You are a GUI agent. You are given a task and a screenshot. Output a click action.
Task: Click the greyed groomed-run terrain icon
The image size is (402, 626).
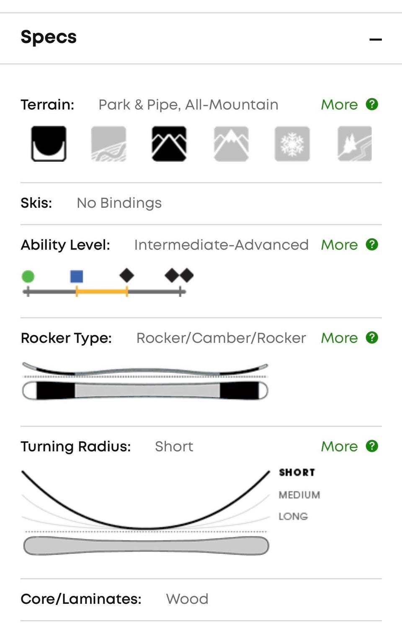click(x=108, y=144)
